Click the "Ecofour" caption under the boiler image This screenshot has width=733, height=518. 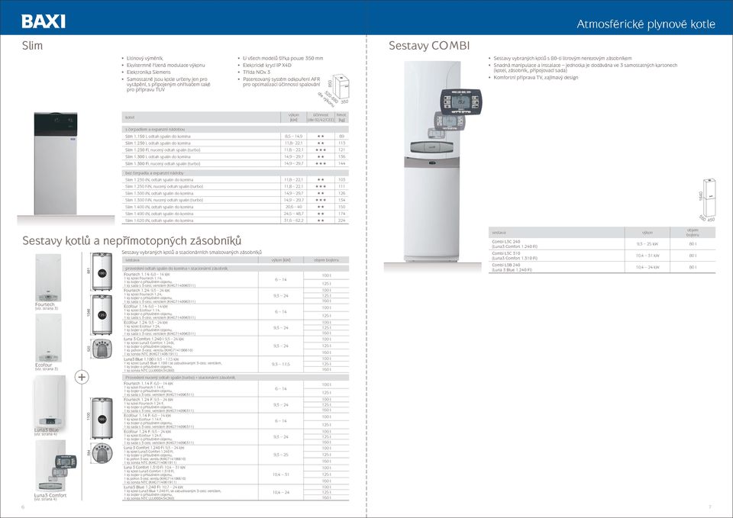[x=44, y=365]
